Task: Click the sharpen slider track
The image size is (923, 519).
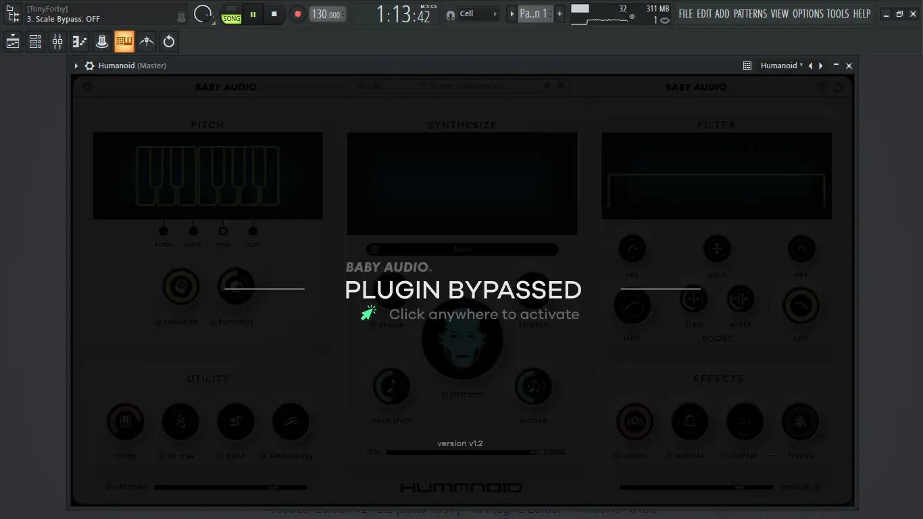Action: 230,487
